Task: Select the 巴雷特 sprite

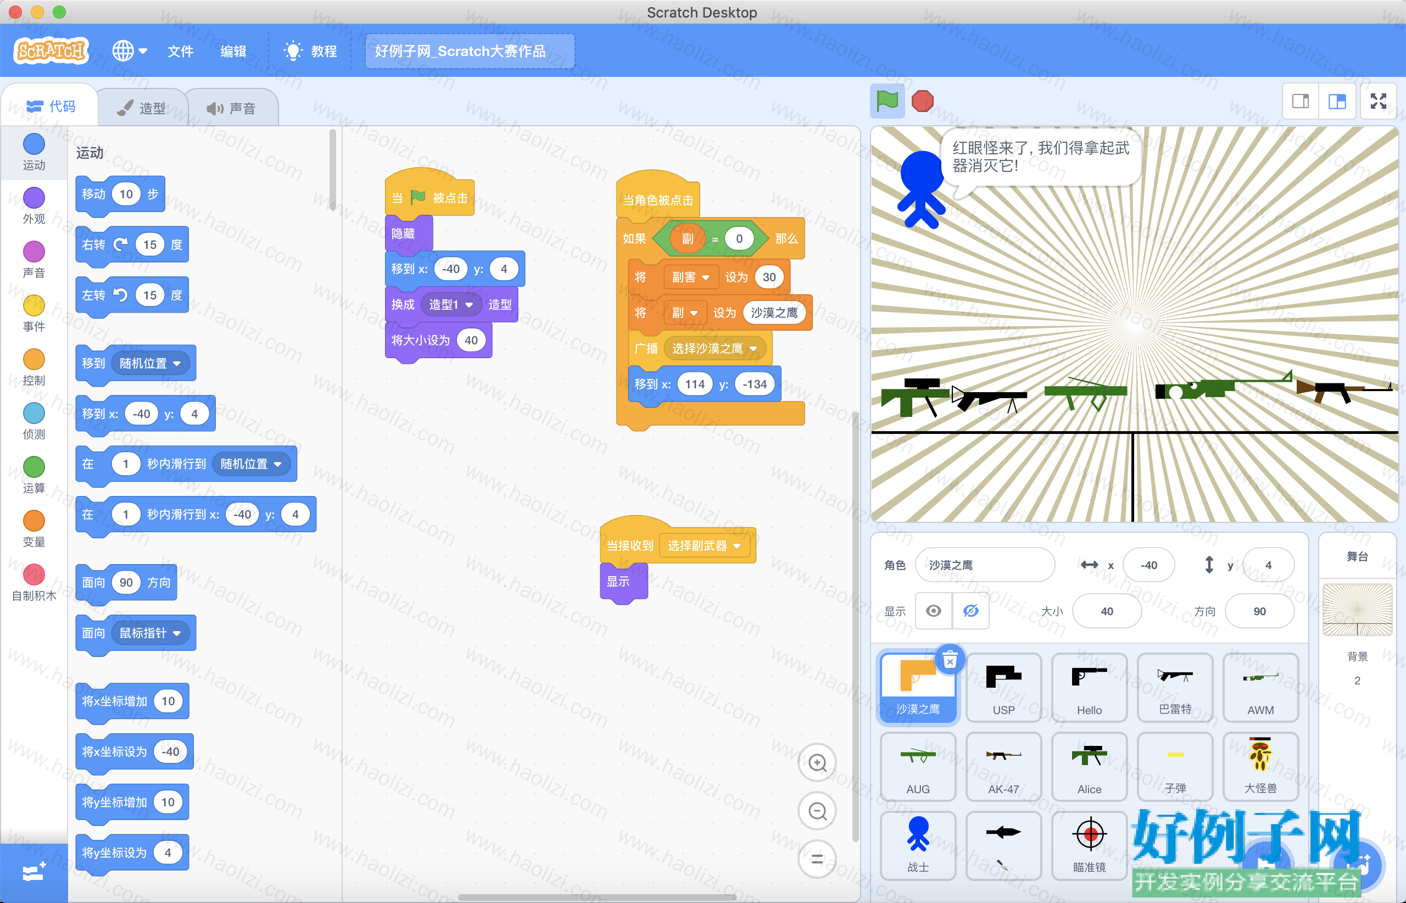Action: [1174, 688]
